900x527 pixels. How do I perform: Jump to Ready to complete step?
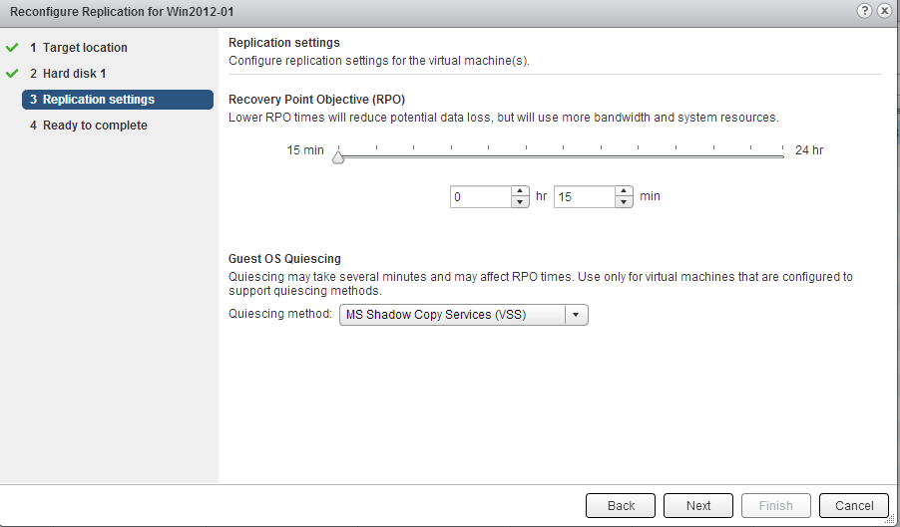point(95,126)
